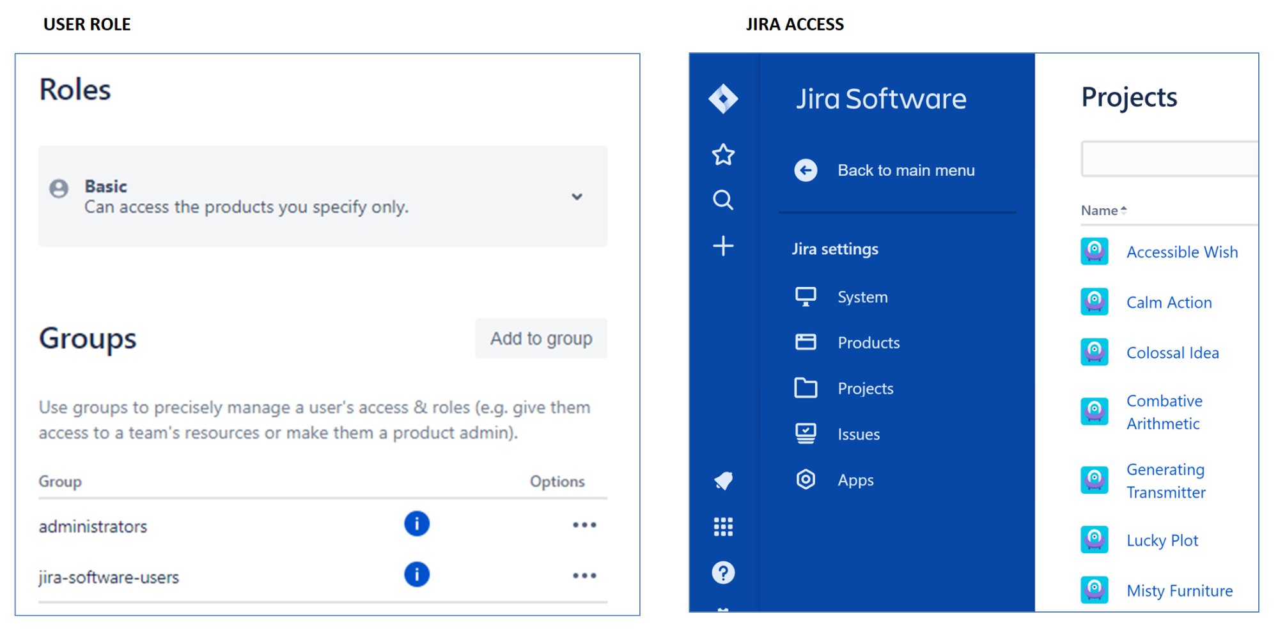Open Combative Arithmetic project link
This screenshot has width=1278, height=642.
pyautogui.click(x=1164, y=412)
